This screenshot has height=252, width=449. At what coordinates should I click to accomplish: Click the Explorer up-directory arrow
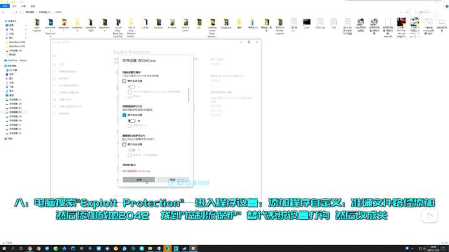click(16, 12)
